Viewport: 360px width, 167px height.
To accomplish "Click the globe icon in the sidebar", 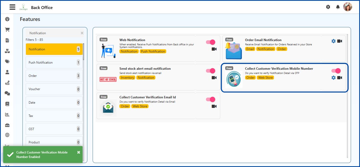I will pos(7,135).
